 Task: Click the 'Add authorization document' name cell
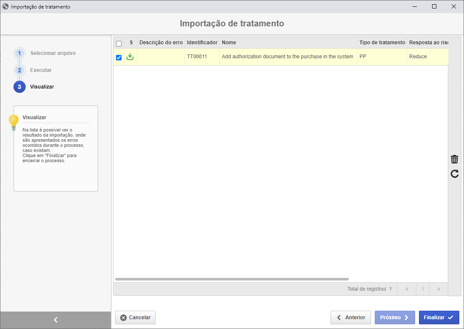click(288, 57)
